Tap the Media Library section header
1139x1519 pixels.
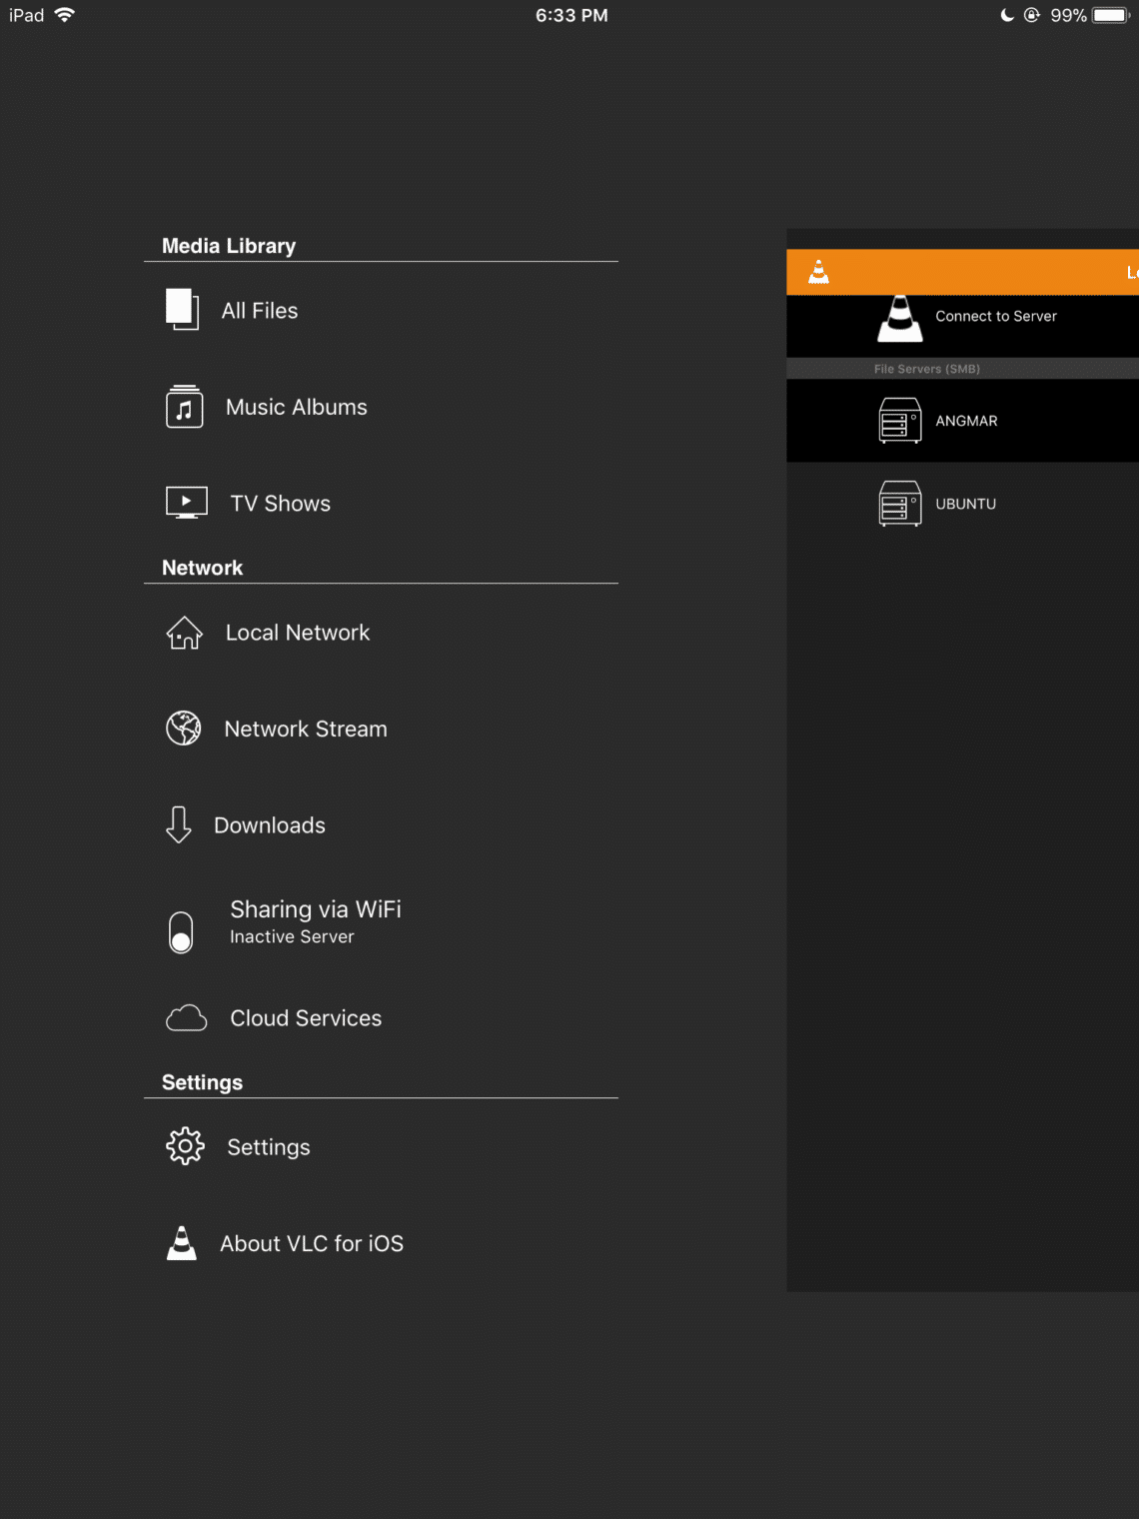[229, 246]
